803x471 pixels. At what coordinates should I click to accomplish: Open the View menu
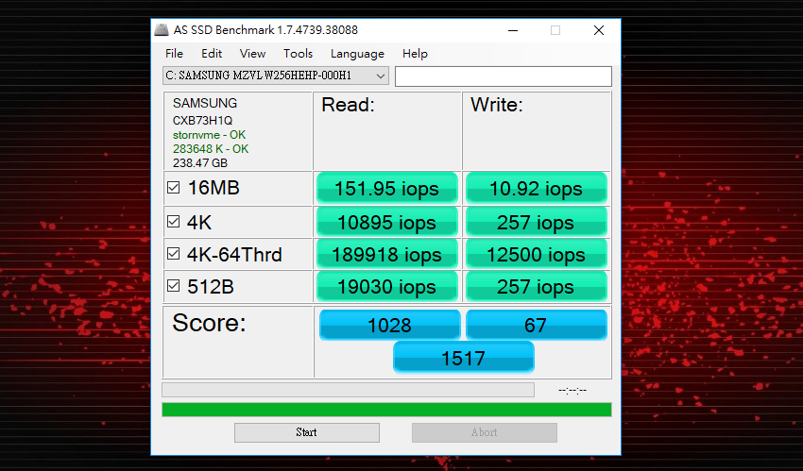(252, 54)
